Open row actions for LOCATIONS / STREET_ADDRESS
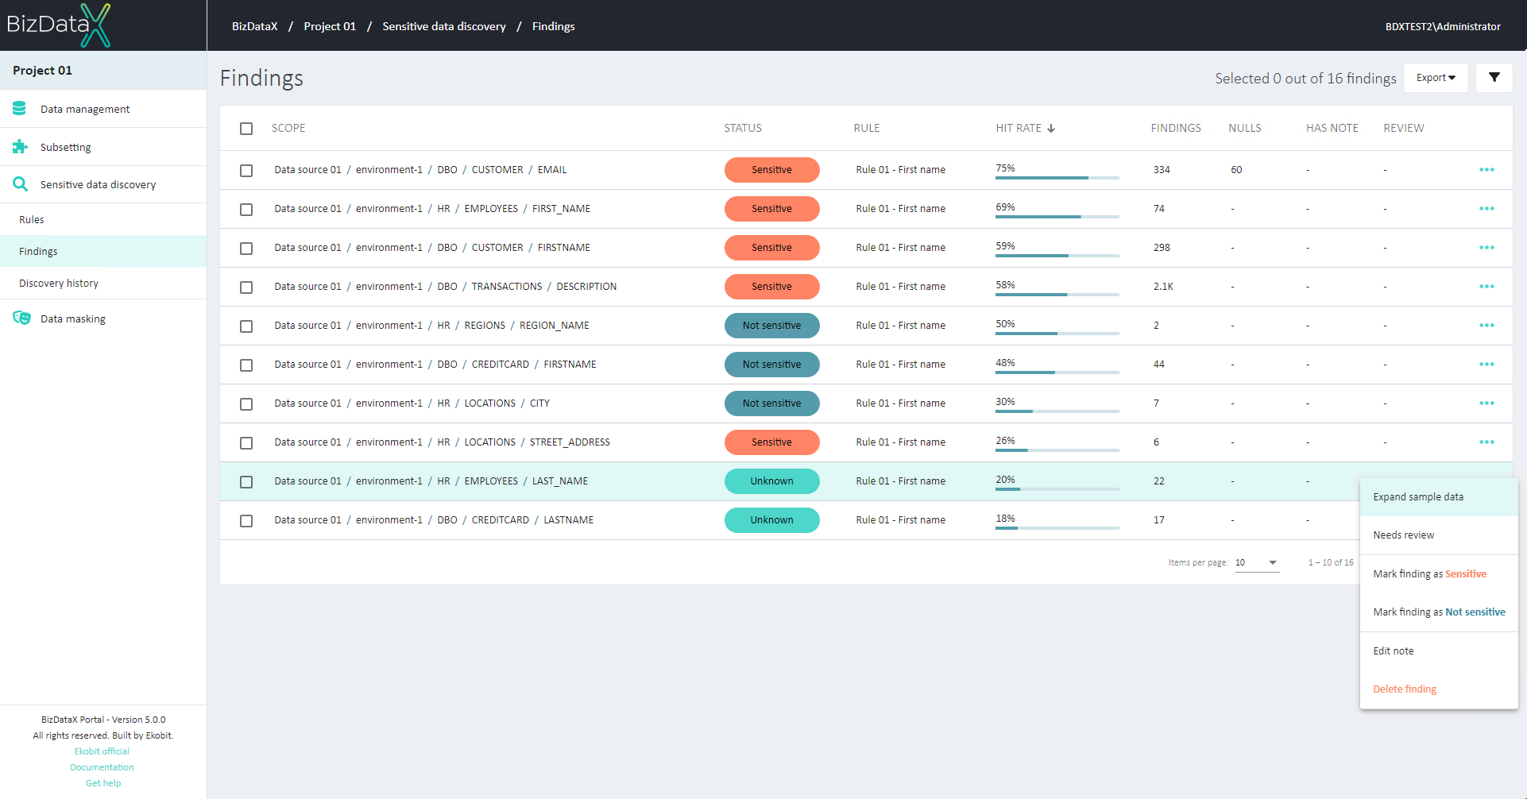The height and width of the screenshot is (799, 1527). pyautogui.click(x=1486, y=442)
